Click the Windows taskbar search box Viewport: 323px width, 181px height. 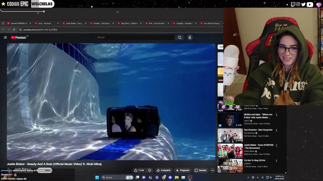click(117, 177)
